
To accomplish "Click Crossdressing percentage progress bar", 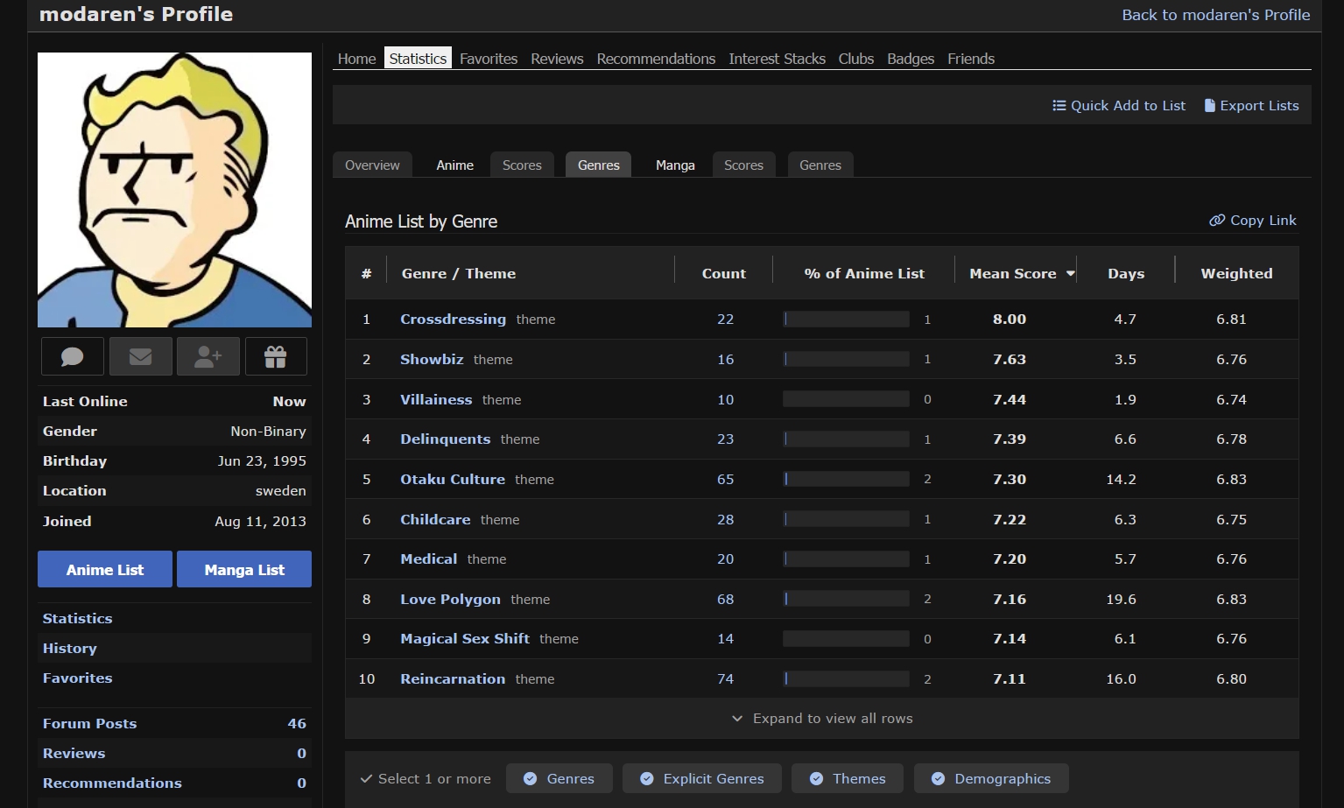I will pyautogui.click(x=846, y=320).
